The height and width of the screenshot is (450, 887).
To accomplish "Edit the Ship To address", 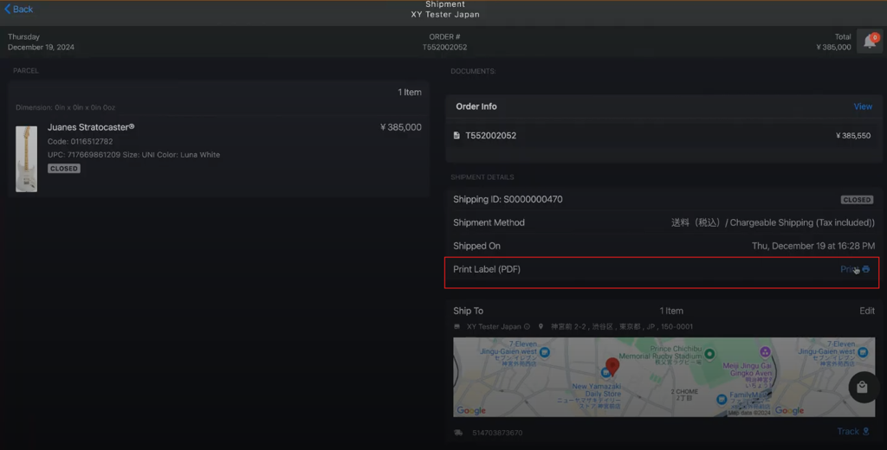I will click(x=866, y=311).
